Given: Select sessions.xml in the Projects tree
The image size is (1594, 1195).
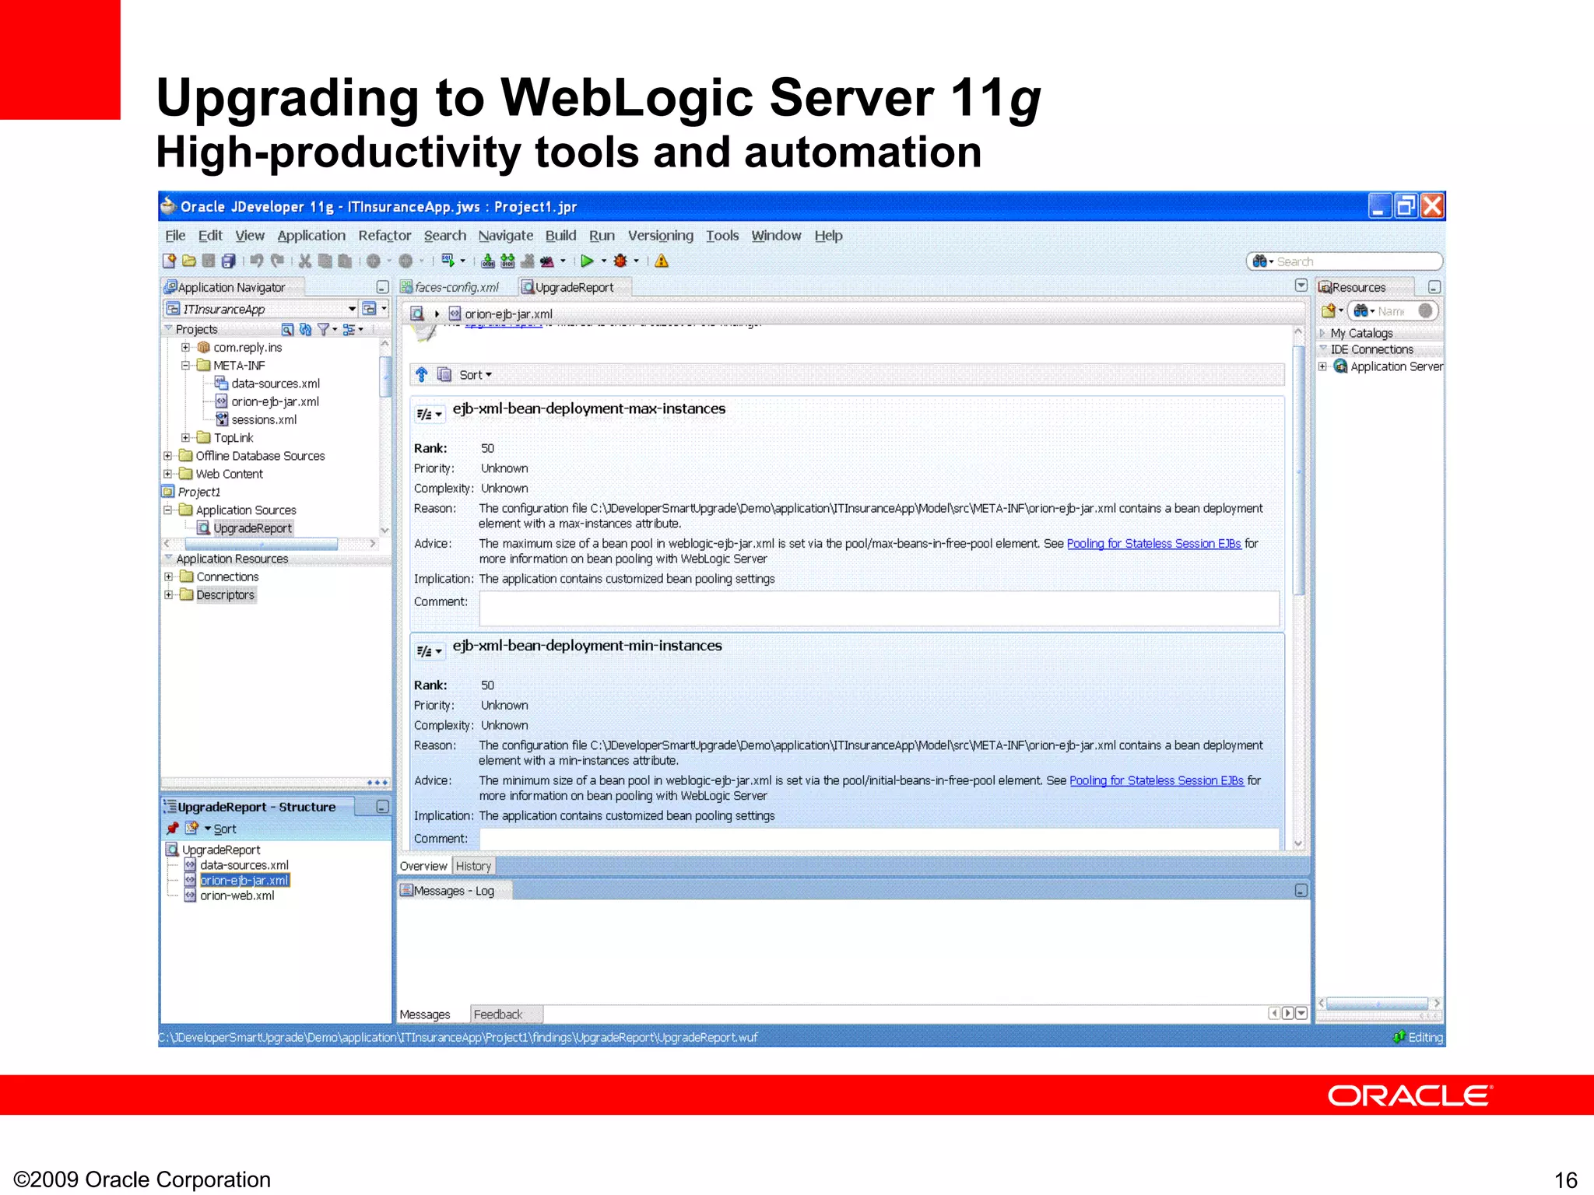Looking at the screenshot, I should [264, 420].
